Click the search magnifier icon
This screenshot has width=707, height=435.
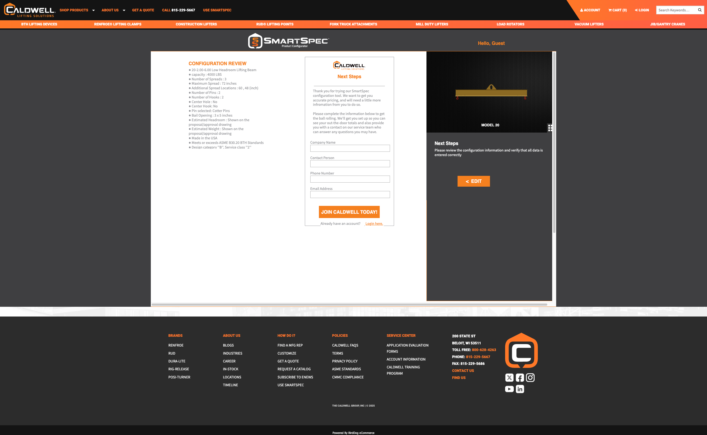(x=700, y=10)
